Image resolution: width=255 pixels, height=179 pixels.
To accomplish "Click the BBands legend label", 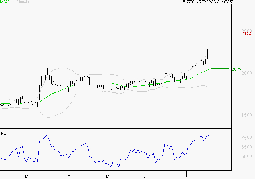I will coord(23,2).
